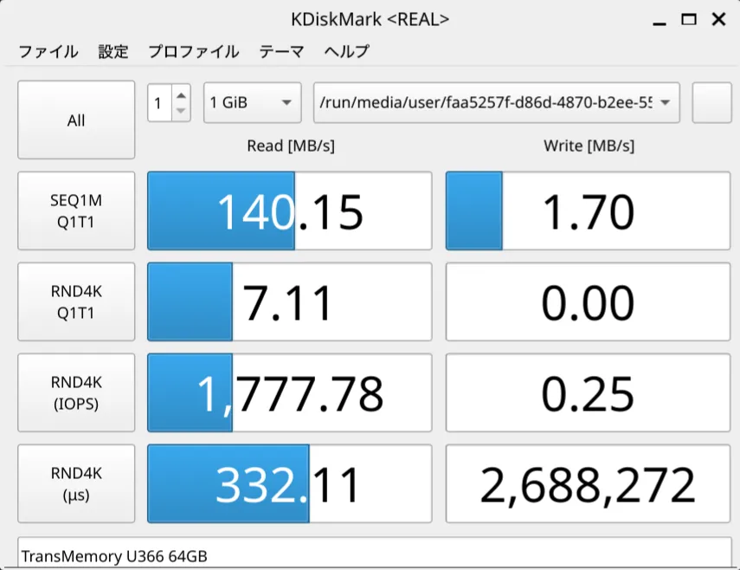Click the TransMemory U366 64GB text field

pyautogui.click(x=374, y=555)
